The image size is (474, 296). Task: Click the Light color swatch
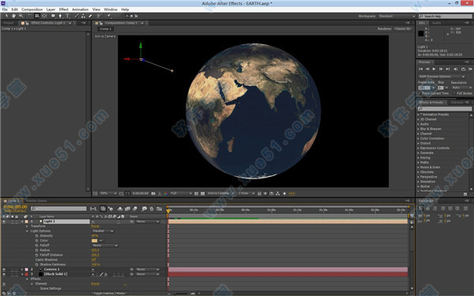[x=94, y=241]
